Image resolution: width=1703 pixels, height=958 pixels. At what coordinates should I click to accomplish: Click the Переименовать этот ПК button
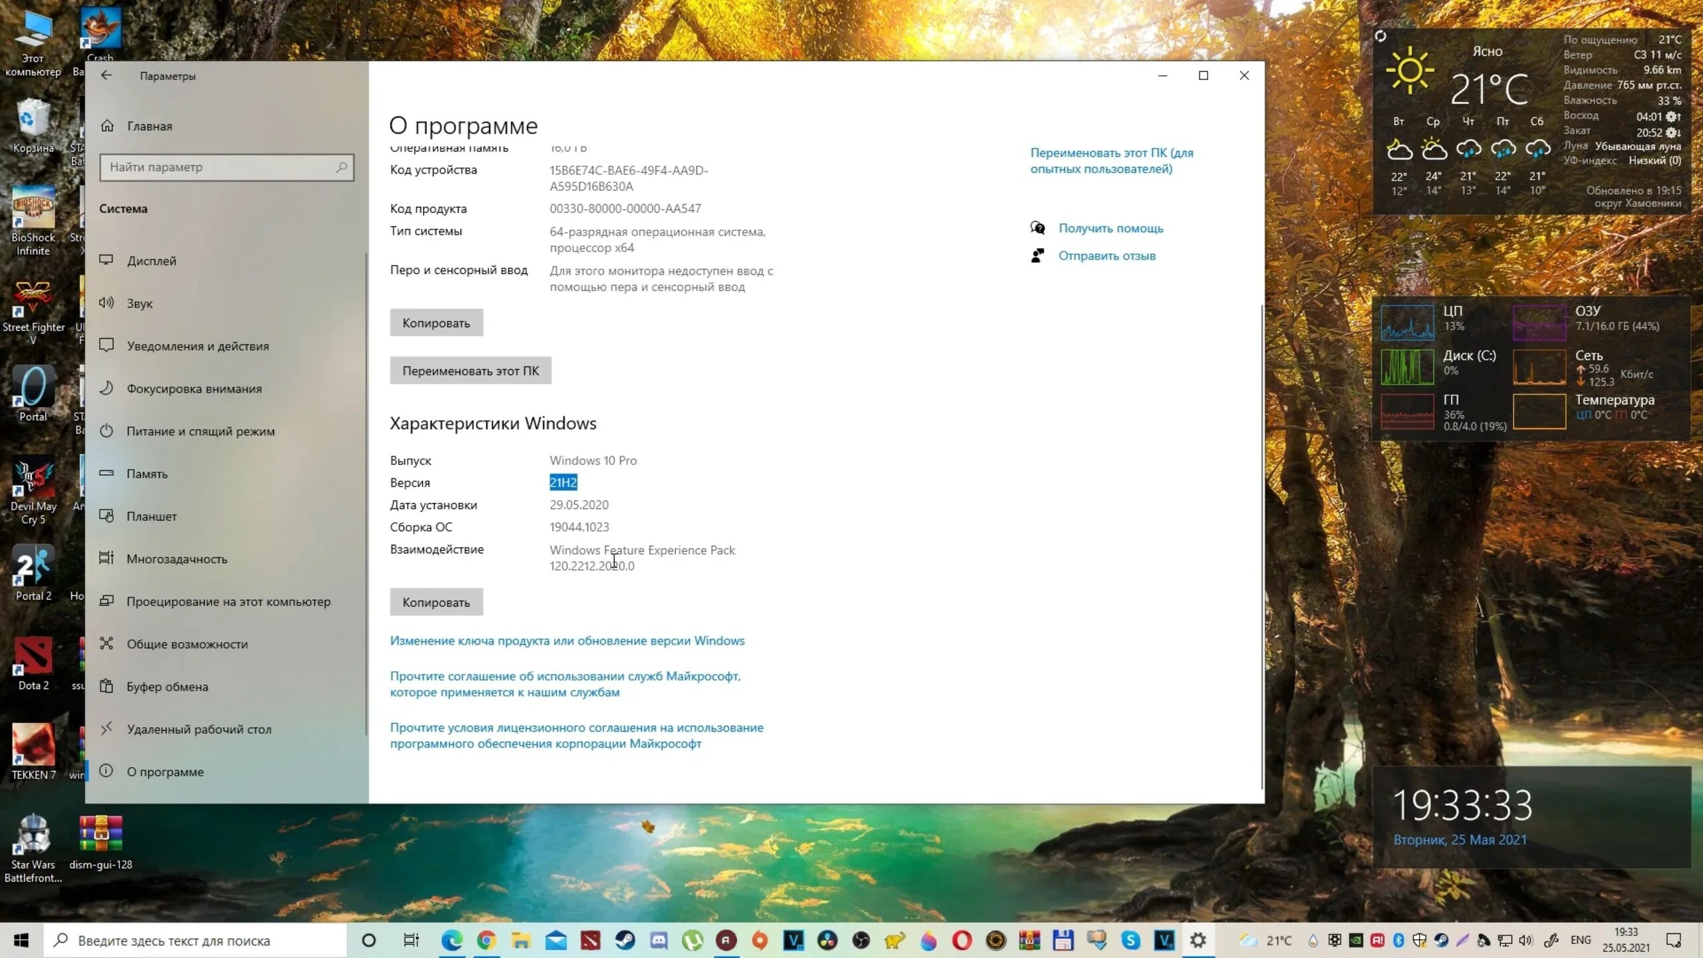470,371
